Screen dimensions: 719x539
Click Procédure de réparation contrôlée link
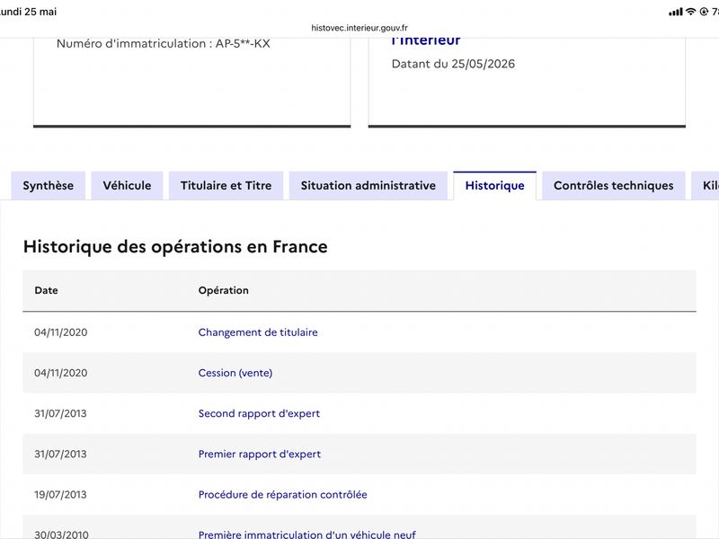[282, 495]
